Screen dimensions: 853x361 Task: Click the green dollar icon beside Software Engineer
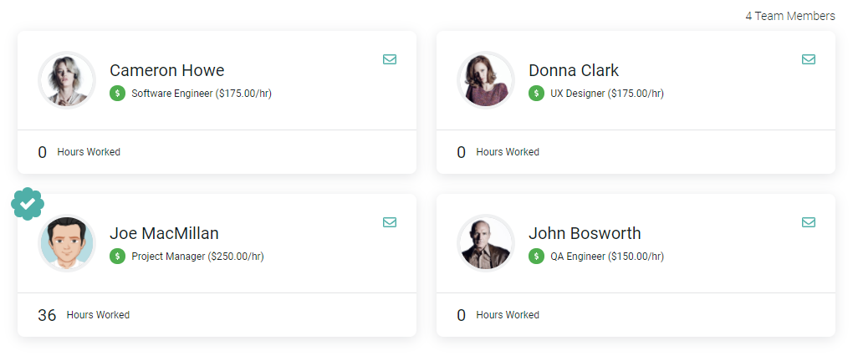pyautogui.click(x=118, y=94)
